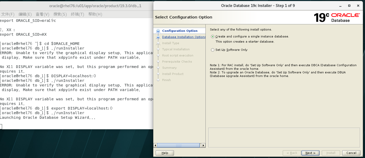Click the Oracle 19c Database logo
365x158 pixels.
pyautogui.click(x=336, y=18)
